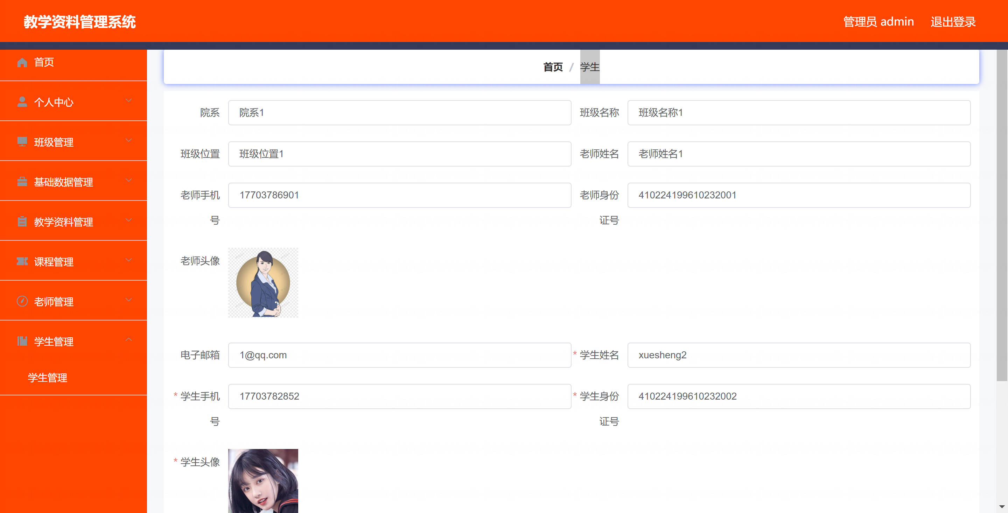This screenshot has width=1008, height=513.
Task: Open the 教学资料管理 sidebar menu
Action: pos(73,222)
